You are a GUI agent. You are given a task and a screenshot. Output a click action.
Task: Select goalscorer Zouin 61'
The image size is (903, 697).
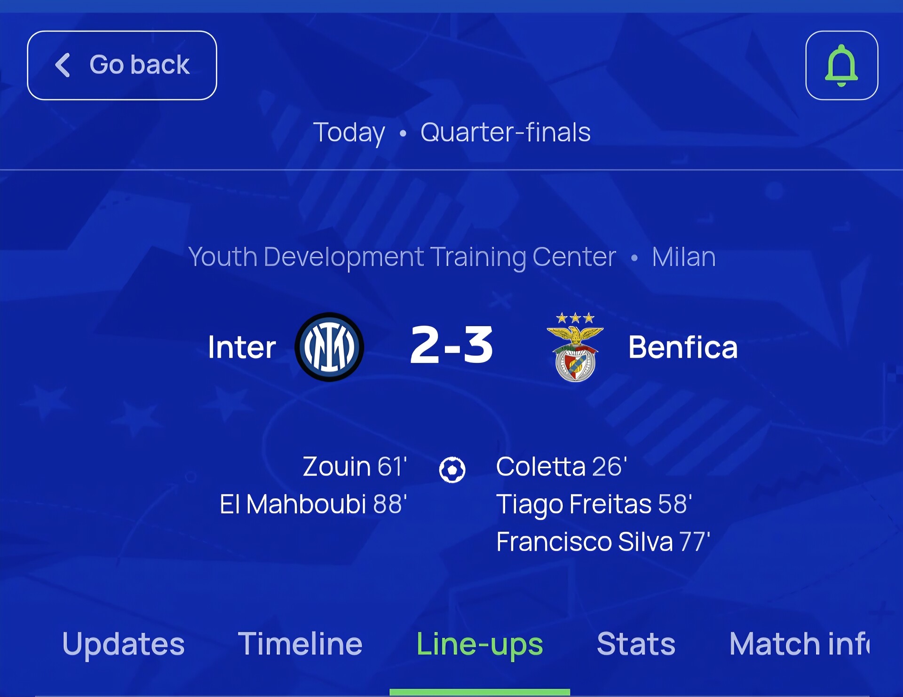pos(355,467)
